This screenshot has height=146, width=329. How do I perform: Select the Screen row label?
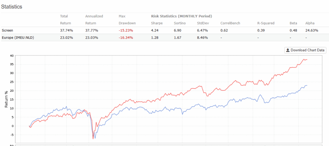coord(7,31)
